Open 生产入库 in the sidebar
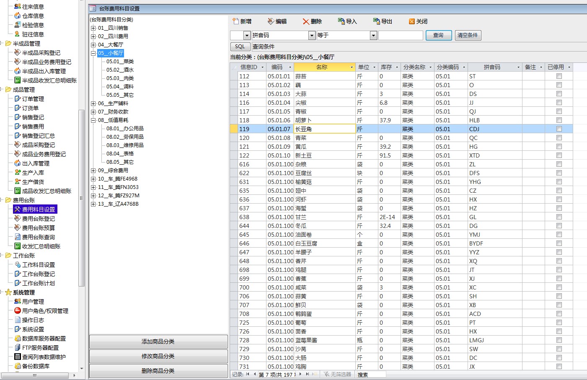This screenshot has height=380, width=587. 33,173
